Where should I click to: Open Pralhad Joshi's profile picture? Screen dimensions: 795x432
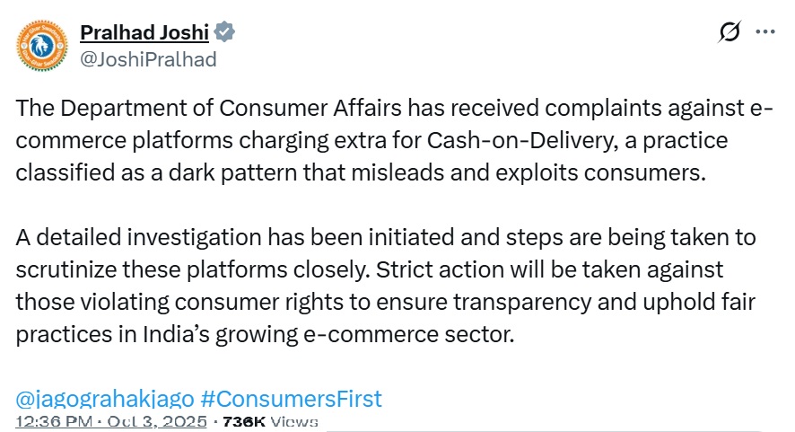click(x=40, y=47)
